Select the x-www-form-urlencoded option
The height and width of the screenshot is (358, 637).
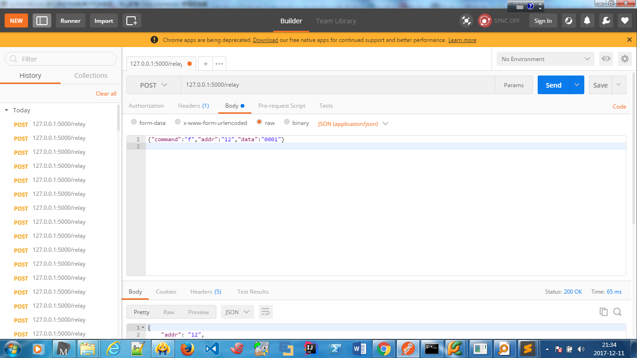click(x=178, y=122)
